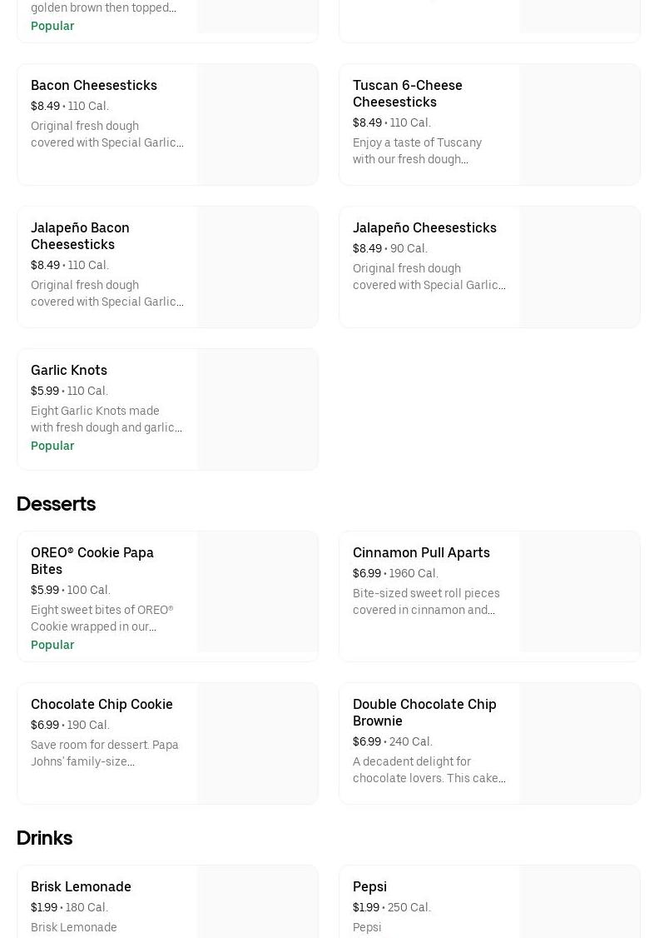Click the Drinks section heading
Screen dimensions: 669x938
44,838
